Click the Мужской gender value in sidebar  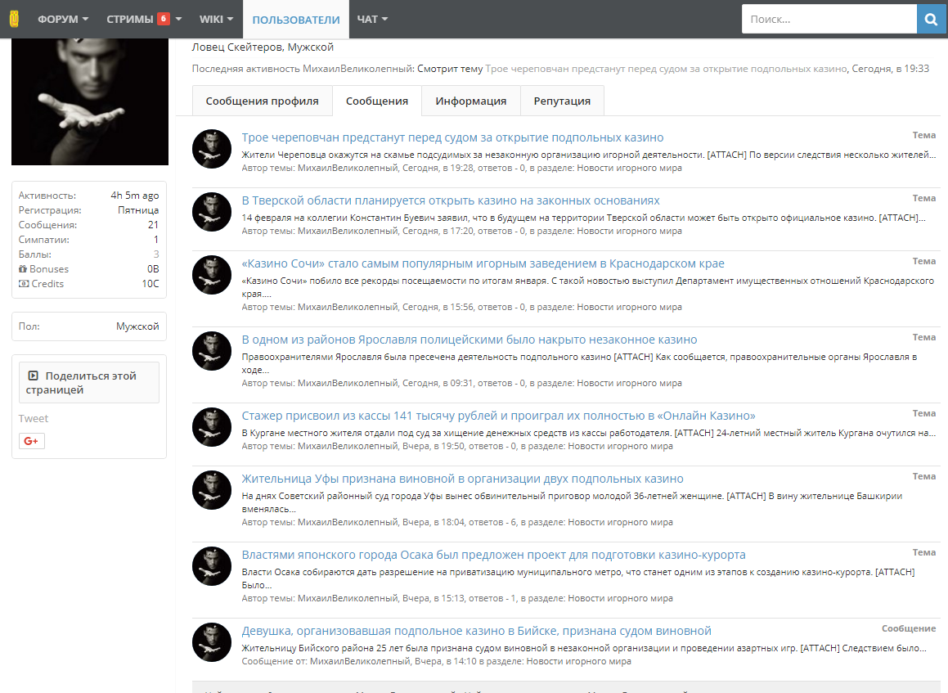coord(138,326)
